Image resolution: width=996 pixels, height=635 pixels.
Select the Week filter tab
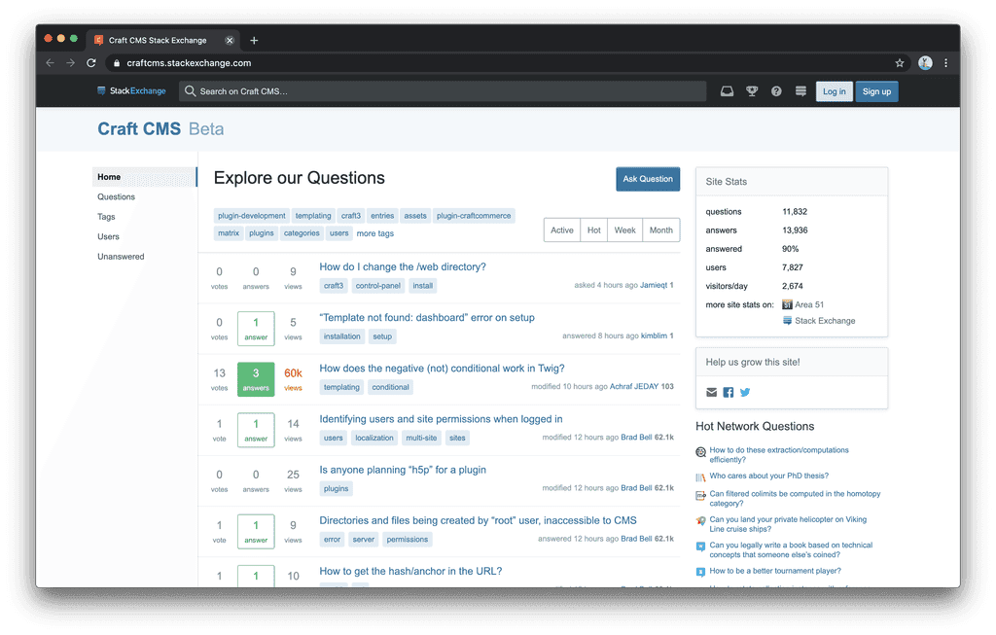[x=624, y=230]
